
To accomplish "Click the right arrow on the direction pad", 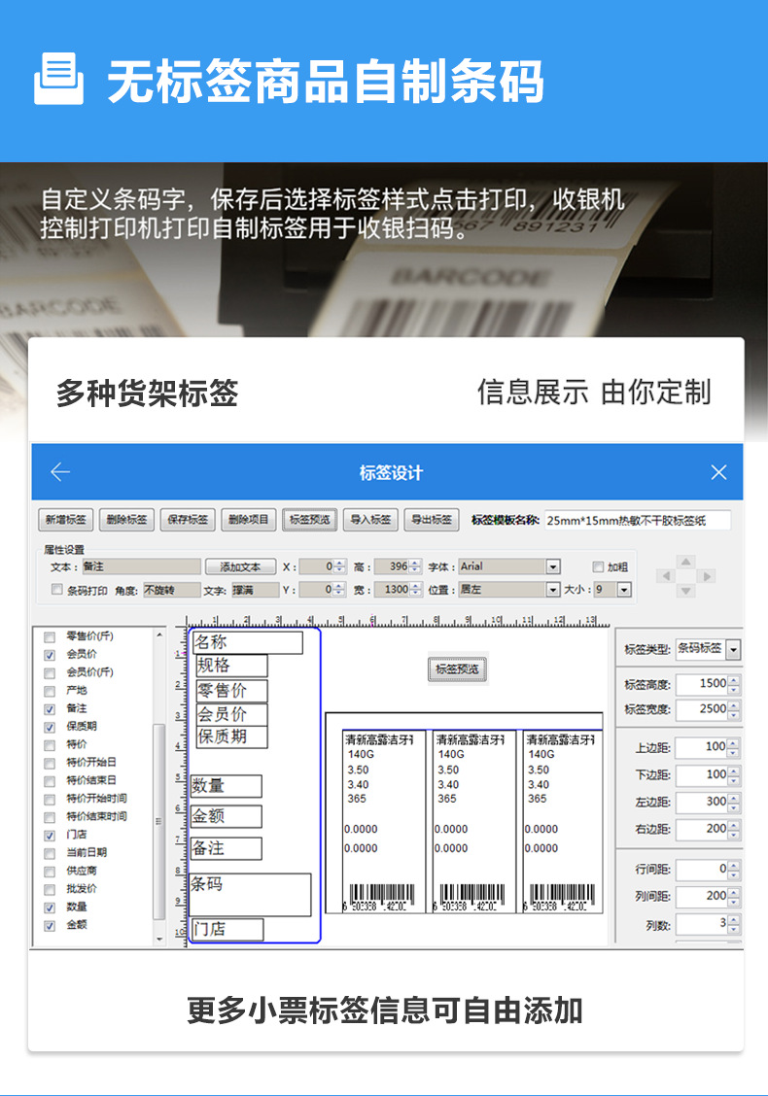I will pos(707,576).
